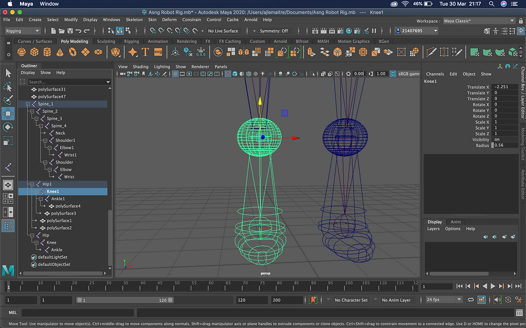Image resolution: width=526 pixels, height=328 pixels.
Task: Collapse the Shoulder1 joint in Outliner
Action: coord(45,141)
